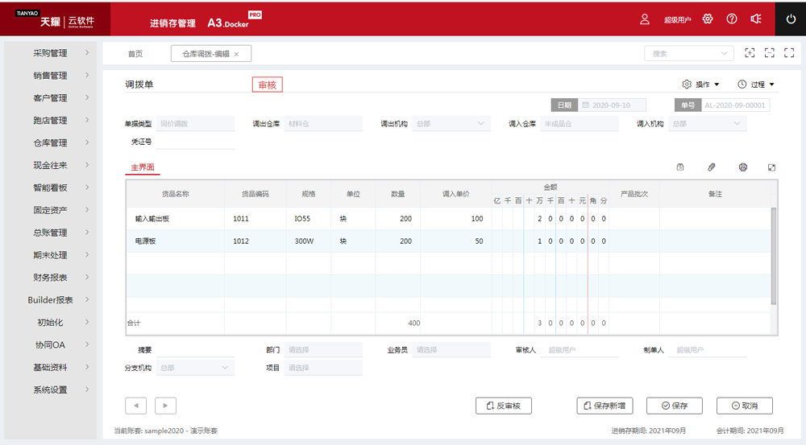Click the zoom-in bracket plus icon

tap(750, 53)
